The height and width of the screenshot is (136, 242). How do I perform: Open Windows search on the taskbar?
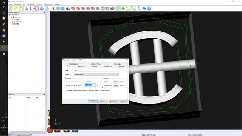4,8
